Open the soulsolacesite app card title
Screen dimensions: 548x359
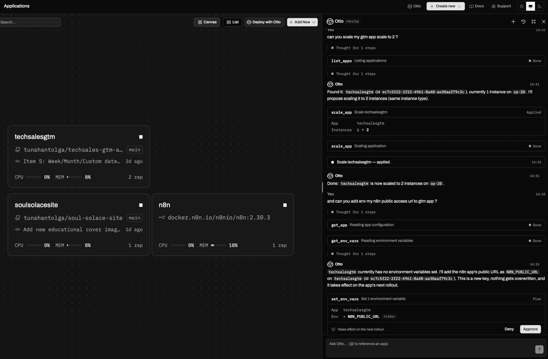point(36,205)
